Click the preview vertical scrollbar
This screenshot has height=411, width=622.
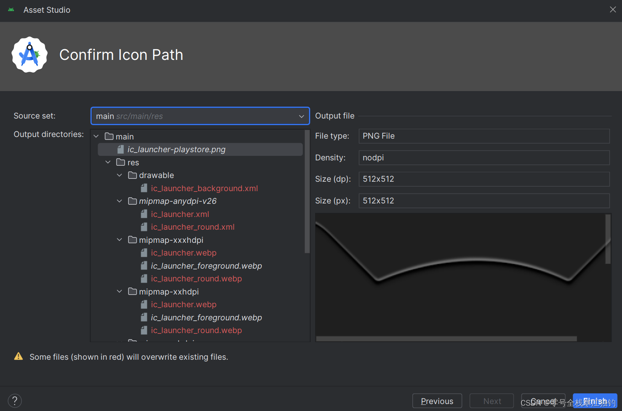pyautogui.click(x=608, y=239)
